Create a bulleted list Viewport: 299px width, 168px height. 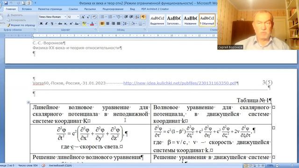(102, 17)
